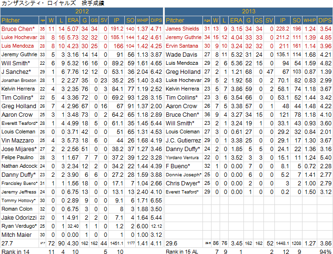The image size is (333, 254).
Task: Select the J.C. Gutierrez name
Action: tap(183, 141)
